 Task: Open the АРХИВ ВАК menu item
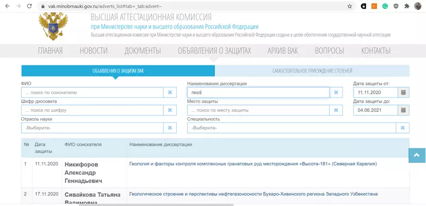(283, 51)
